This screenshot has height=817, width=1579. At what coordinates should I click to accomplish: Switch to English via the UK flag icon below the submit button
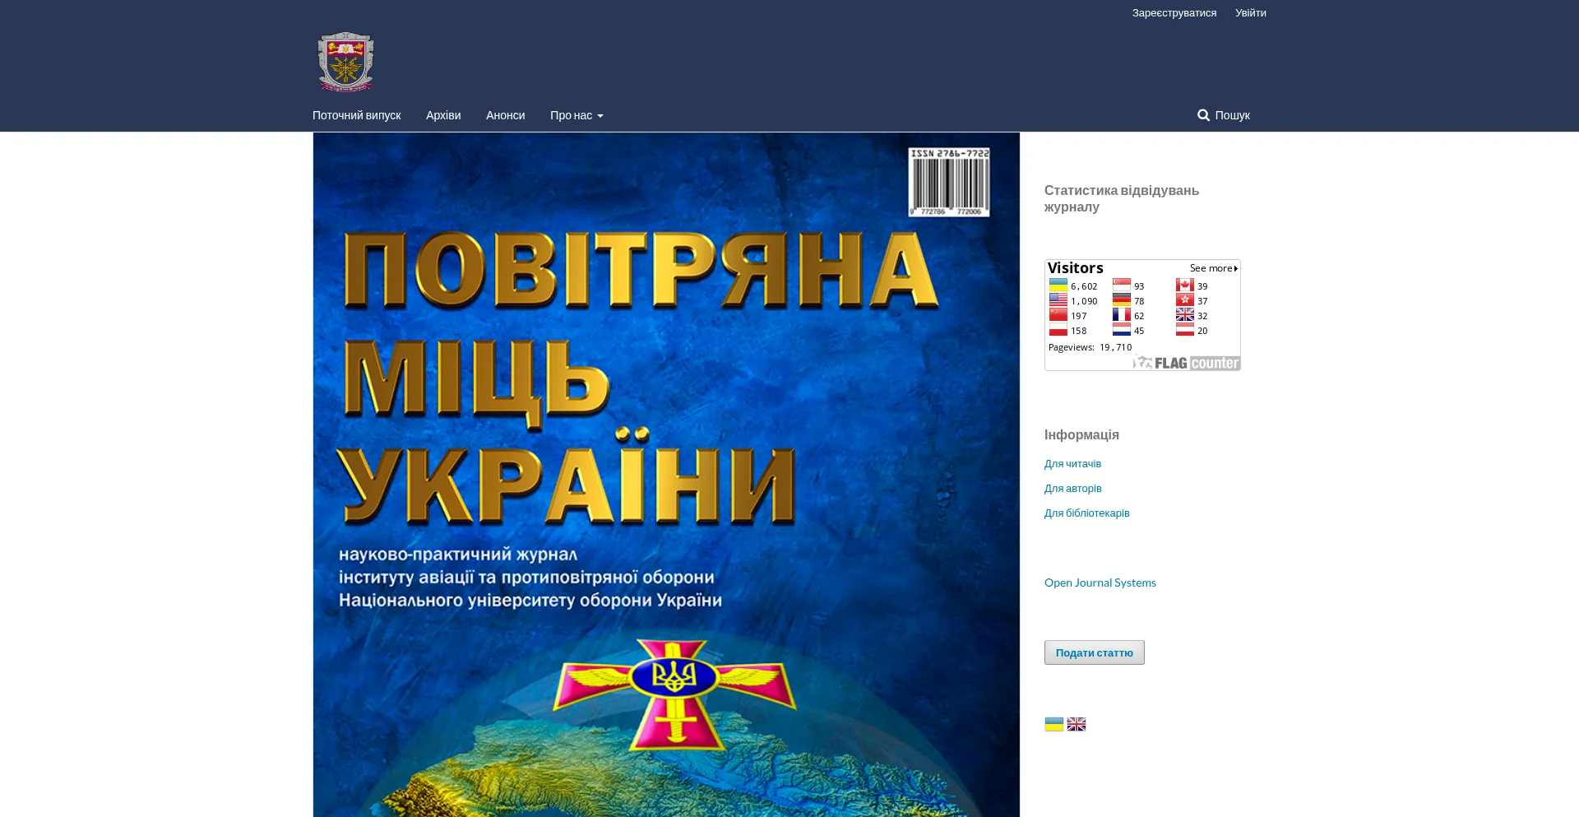click(x=1077, y=724)
